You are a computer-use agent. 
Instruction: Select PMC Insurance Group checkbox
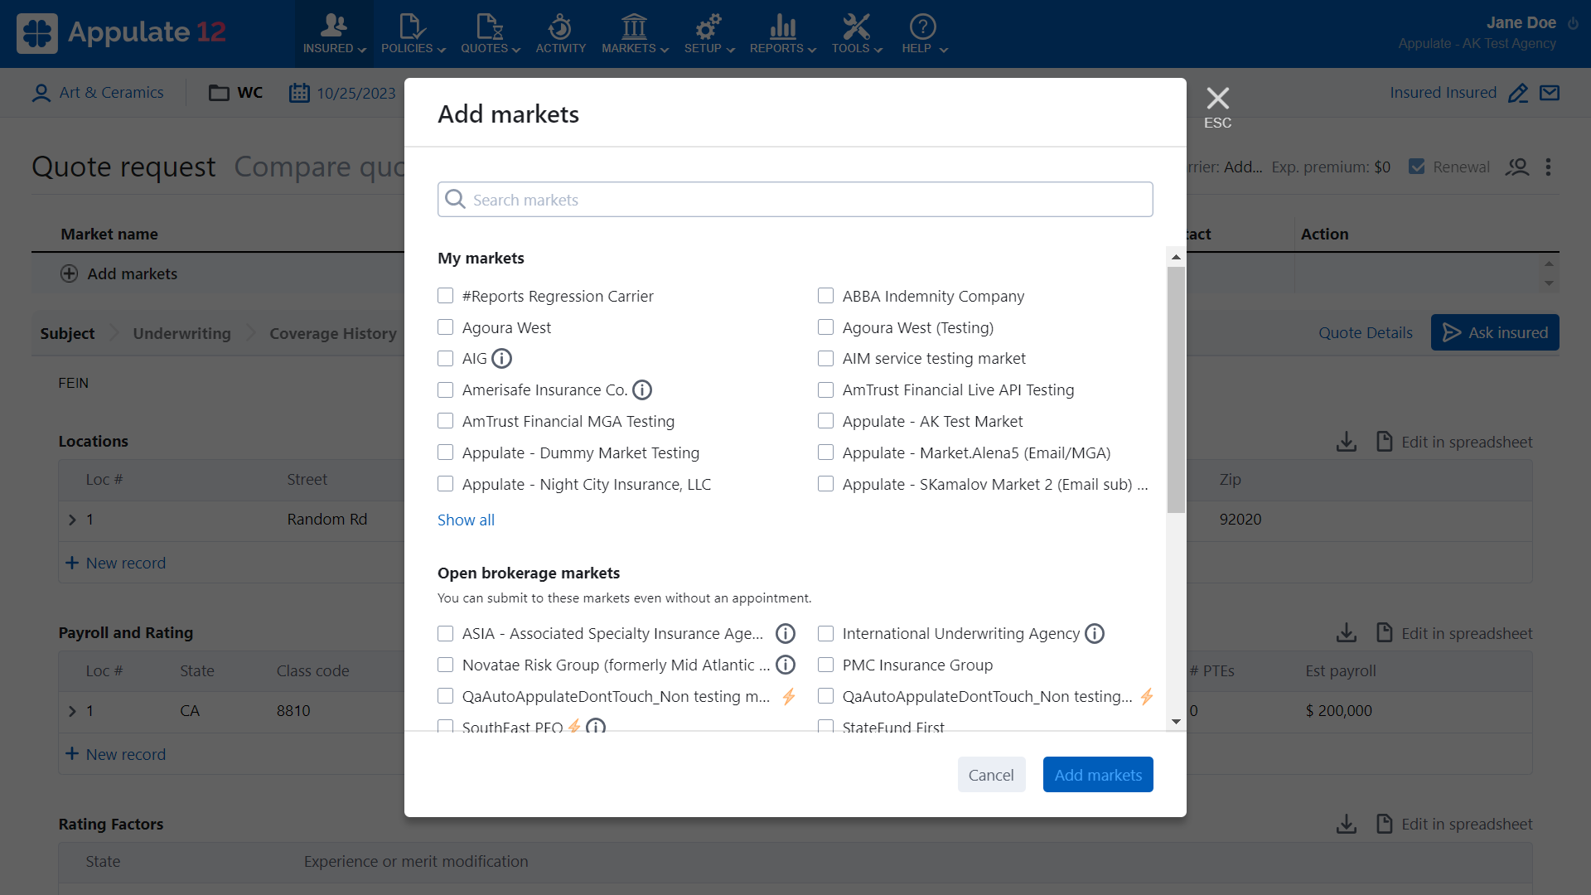pos(826,665)
